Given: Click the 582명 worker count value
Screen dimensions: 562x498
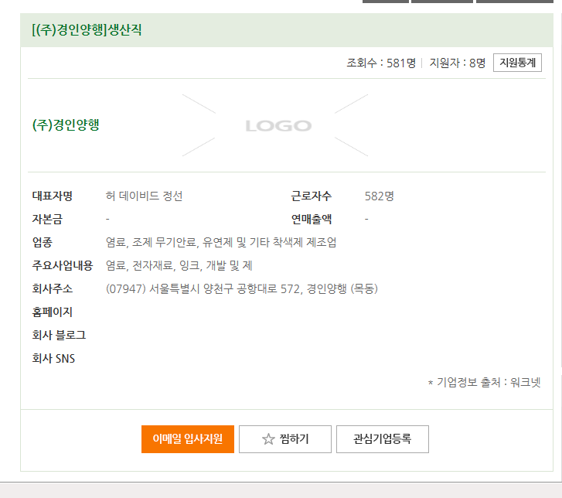Looking at the screenshot, I should pyautogui.click(x=380, y=196).
